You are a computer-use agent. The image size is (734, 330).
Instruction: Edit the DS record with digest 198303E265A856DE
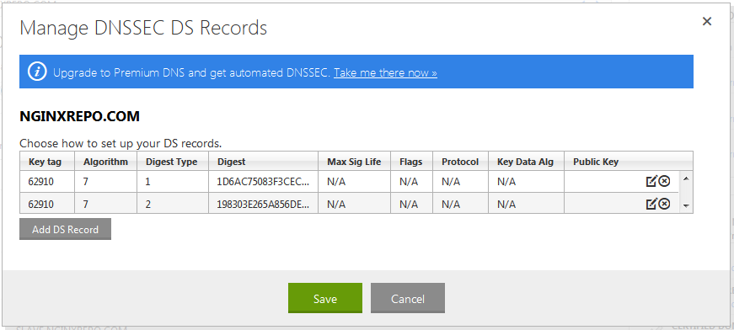tap(651, 204)
